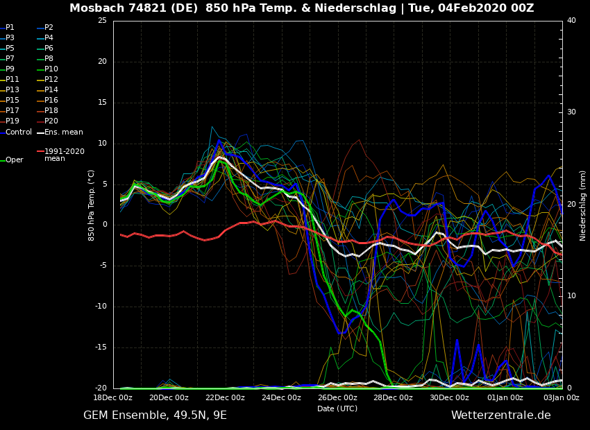Click the Control legend entry
Image resolution: width=590 pixels, height=430 pixels.
19,132
